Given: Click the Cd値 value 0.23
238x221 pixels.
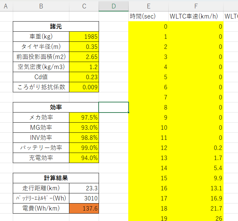Looking at the screenshot, I should (x=84, y=77).
